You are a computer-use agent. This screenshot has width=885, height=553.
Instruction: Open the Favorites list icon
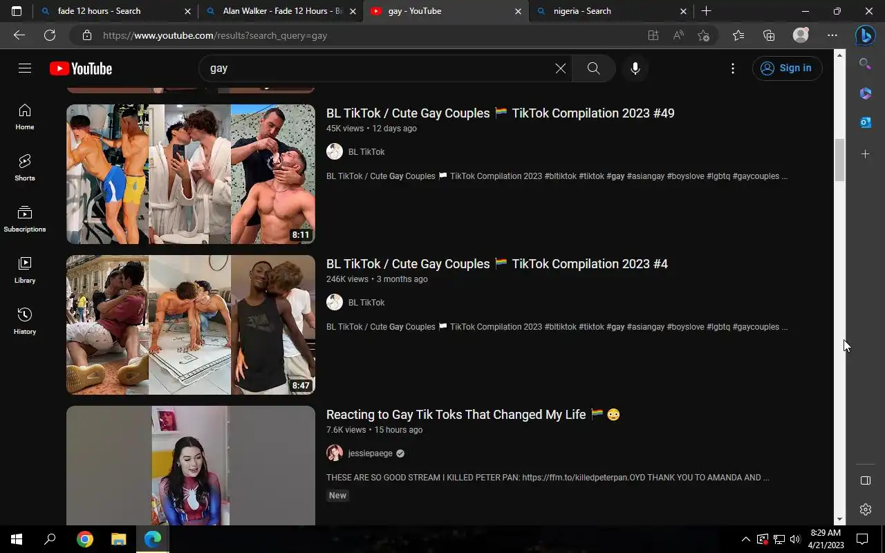[x=738, y=35]
